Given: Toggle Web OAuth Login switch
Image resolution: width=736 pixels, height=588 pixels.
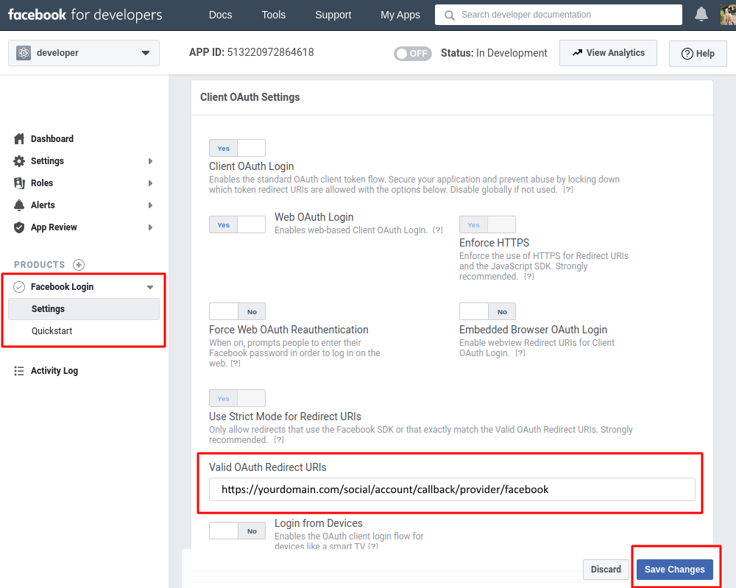Looking at the screenshot, I should tap(237, 224).
